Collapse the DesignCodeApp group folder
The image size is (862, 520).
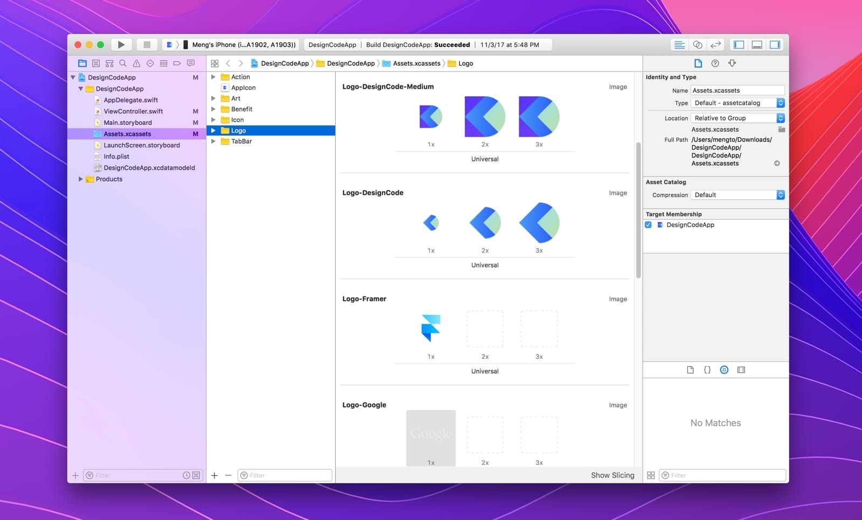(x=81, y=89)
